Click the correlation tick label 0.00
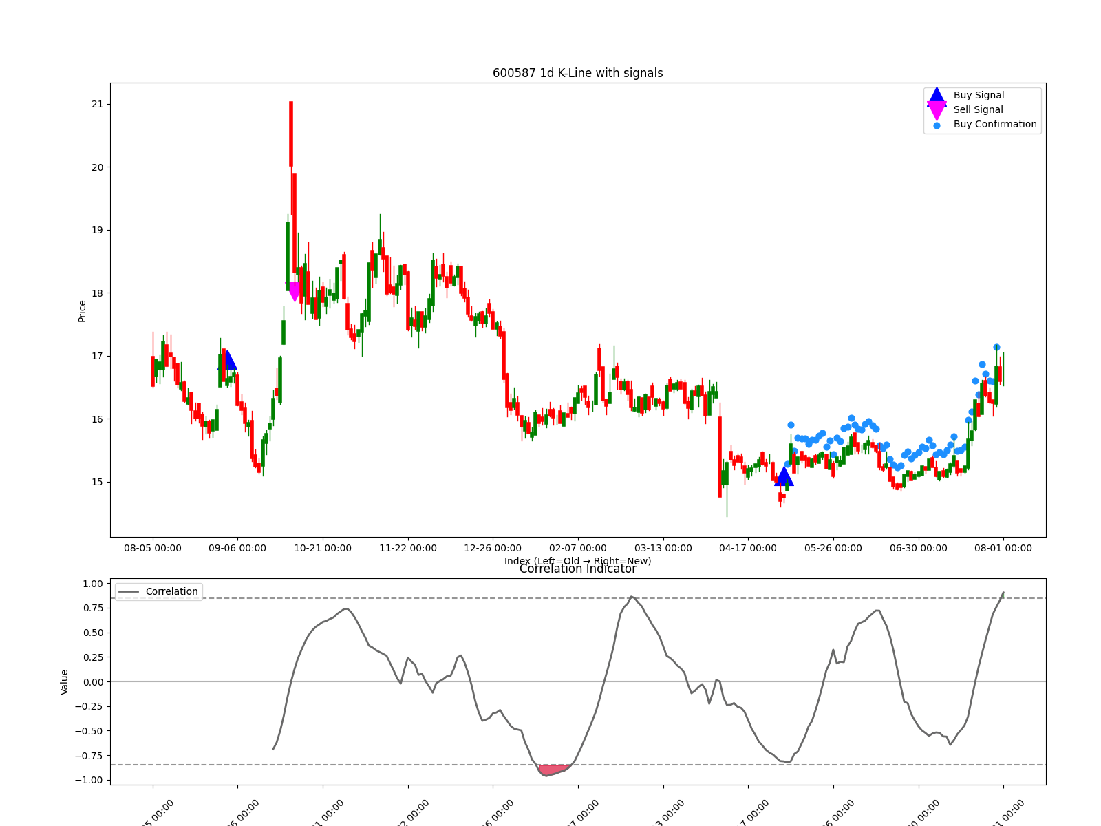This screenshot has width=1101, height=826. pyautogui.click(x=93, y=682)
